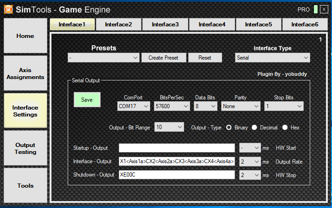The width and height of the screenshot is (332, 208).
Task: Open the HW Start ms dropdown
Action: pos(250,148)
